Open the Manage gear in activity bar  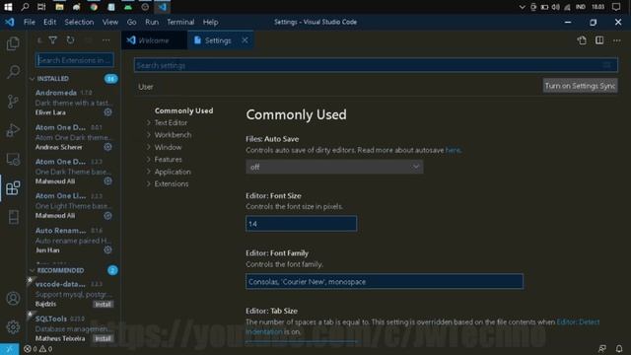point(13,326)
